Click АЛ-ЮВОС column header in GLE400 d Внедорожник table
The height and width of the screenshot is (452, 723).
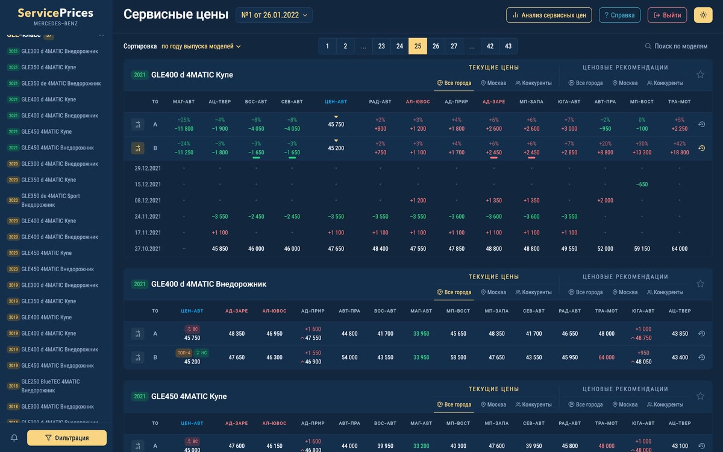click(x=274, y=311)
